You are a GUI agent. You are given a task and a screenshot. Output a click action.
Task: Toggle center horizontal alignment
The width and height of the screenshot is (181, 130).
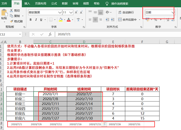coord(95,20)
